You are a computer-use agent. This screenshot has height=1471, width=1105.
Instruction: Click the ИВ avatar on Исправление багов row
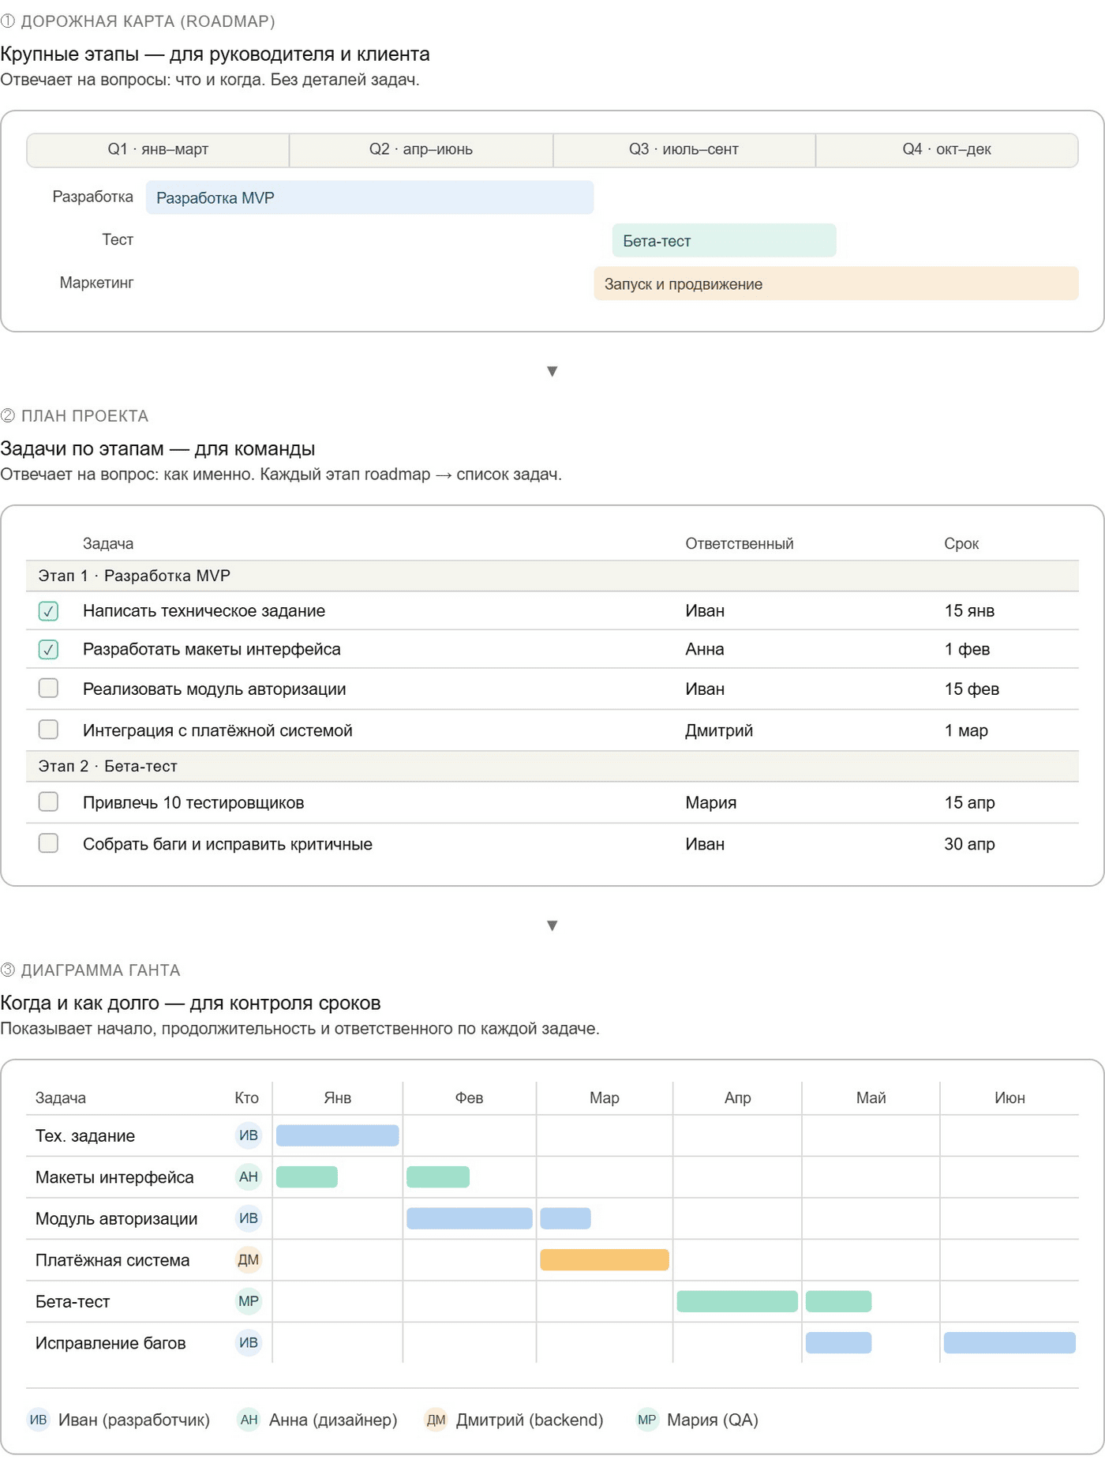(x=248, y=1342)
